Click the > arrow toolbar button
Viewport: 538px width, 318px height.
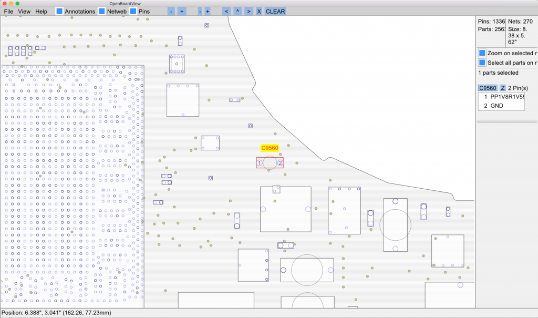point(249,11)
